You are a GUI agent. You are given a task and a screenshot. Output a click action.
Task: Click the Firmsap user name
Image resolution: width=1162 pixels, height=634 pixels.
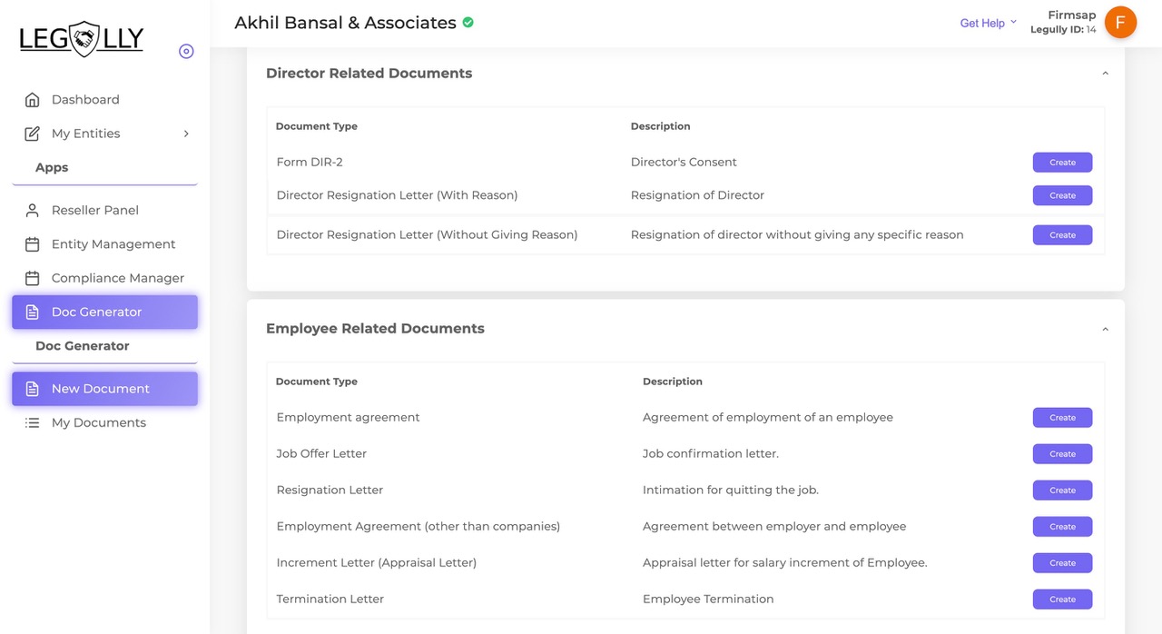pyautogui.click(x=1071, y=15)
